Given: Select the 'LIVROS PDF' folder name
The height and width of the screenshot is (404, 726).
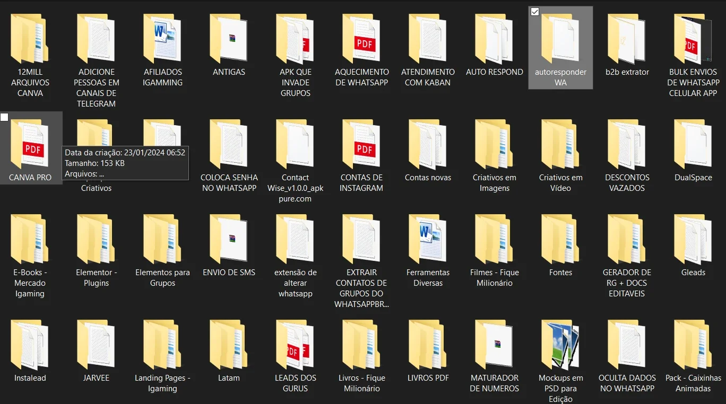Looking at the screenshot, I should tap(428, 378).
